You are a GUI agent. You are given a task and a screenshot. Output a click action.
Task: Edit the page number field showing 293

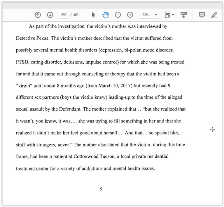click(x=64, y=15)
